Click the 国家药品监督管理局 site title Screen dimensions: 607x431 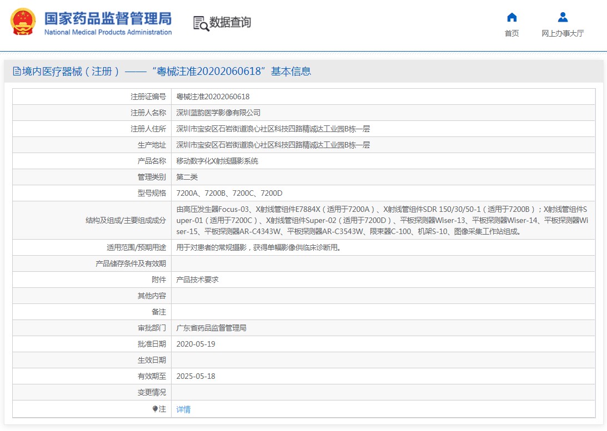point(108,18)
